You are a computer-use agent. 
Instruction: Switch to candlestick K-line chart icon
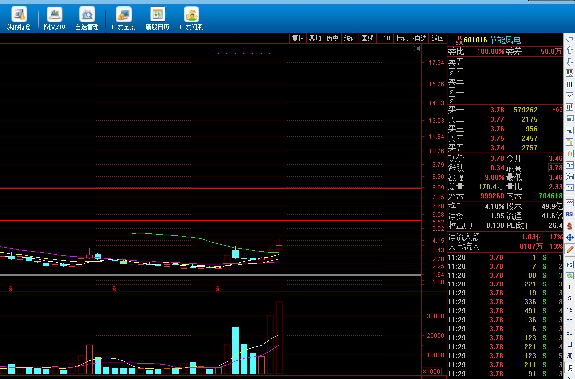569,107
